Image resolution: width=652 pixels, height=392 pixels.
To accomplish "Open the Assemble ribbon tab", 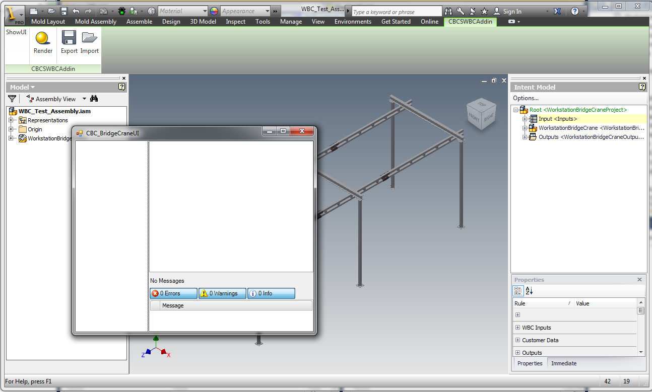I will 139,22.
